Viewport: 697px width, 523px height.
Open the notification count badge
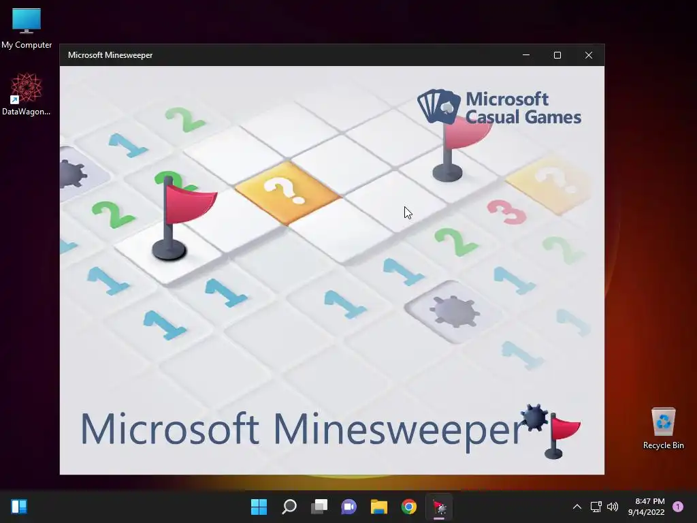pos(678,507)
